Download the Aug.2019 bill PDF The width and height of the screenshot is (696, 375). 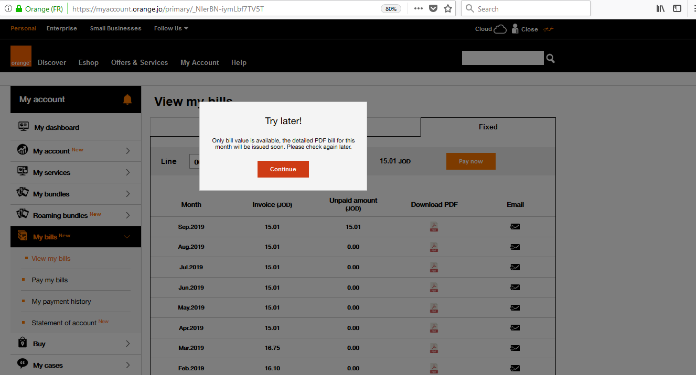click(x=434, y=247)
